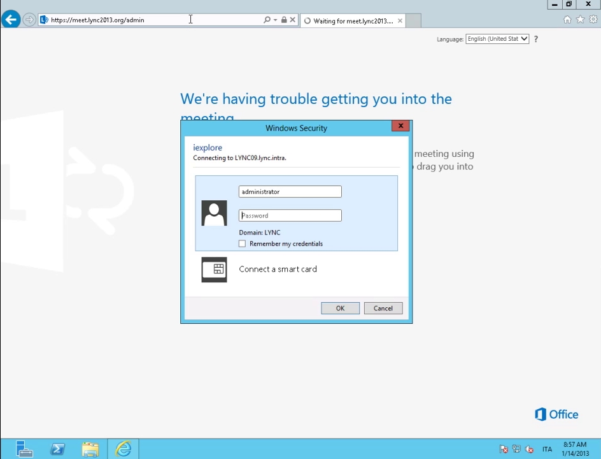Click the Lync site icon in address bar
The width and height of the screenshot is (601, 459).
(44, 20)
